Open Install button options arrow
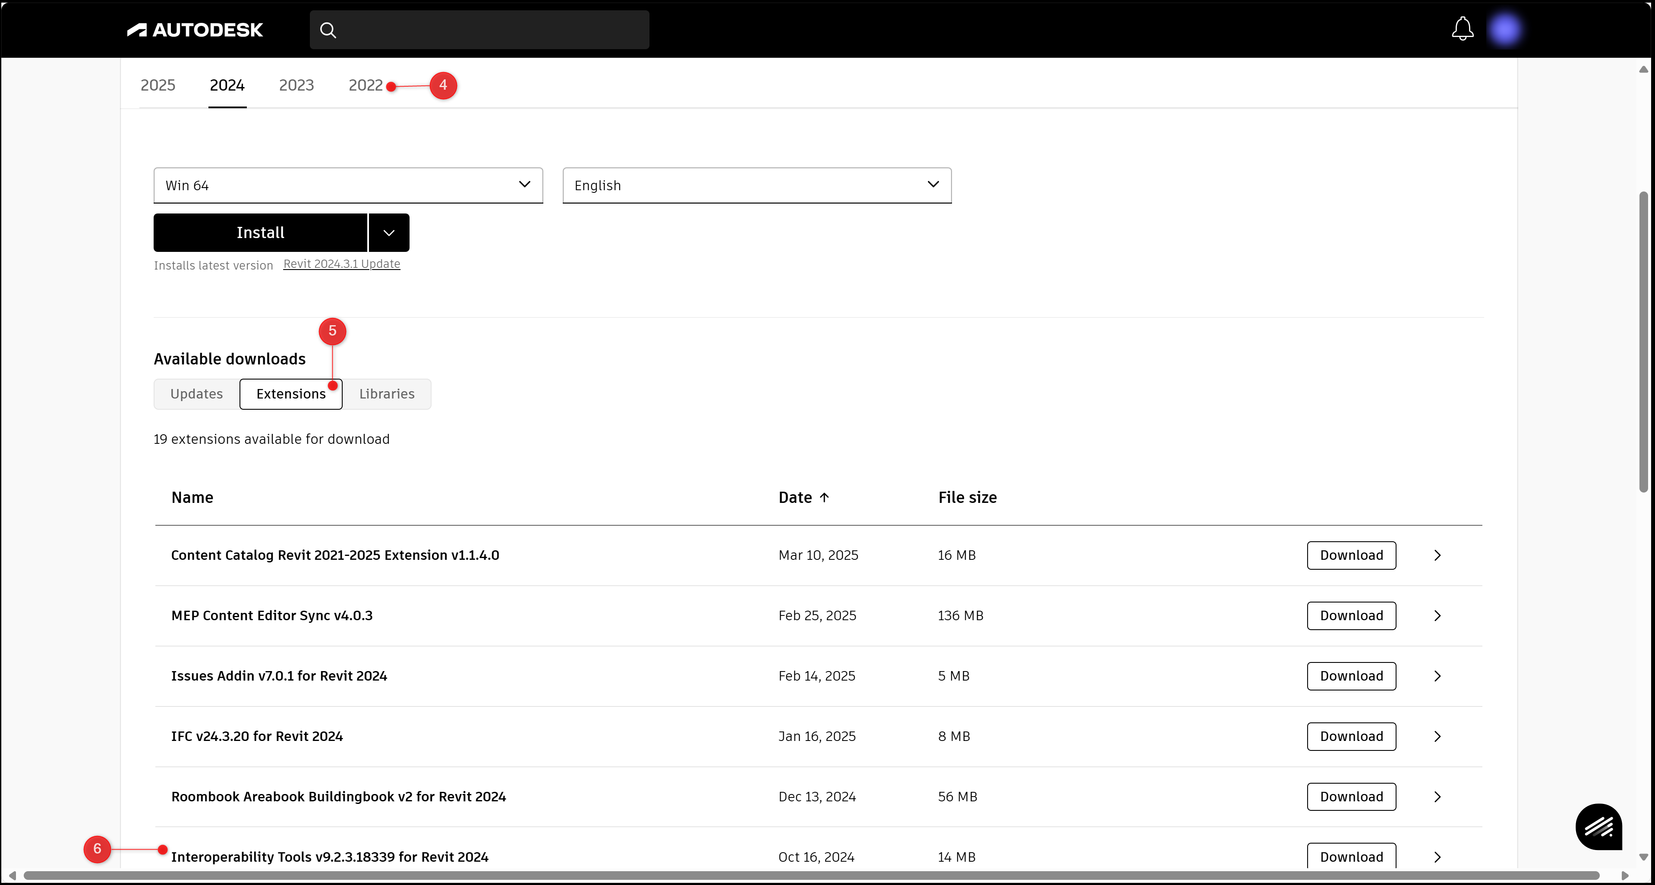The height and width of the screenshot is (885, 1655). click(x=389, y=232)
